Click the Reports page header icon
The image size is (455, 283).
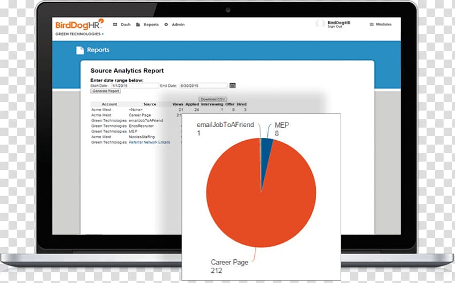point(80,50)
